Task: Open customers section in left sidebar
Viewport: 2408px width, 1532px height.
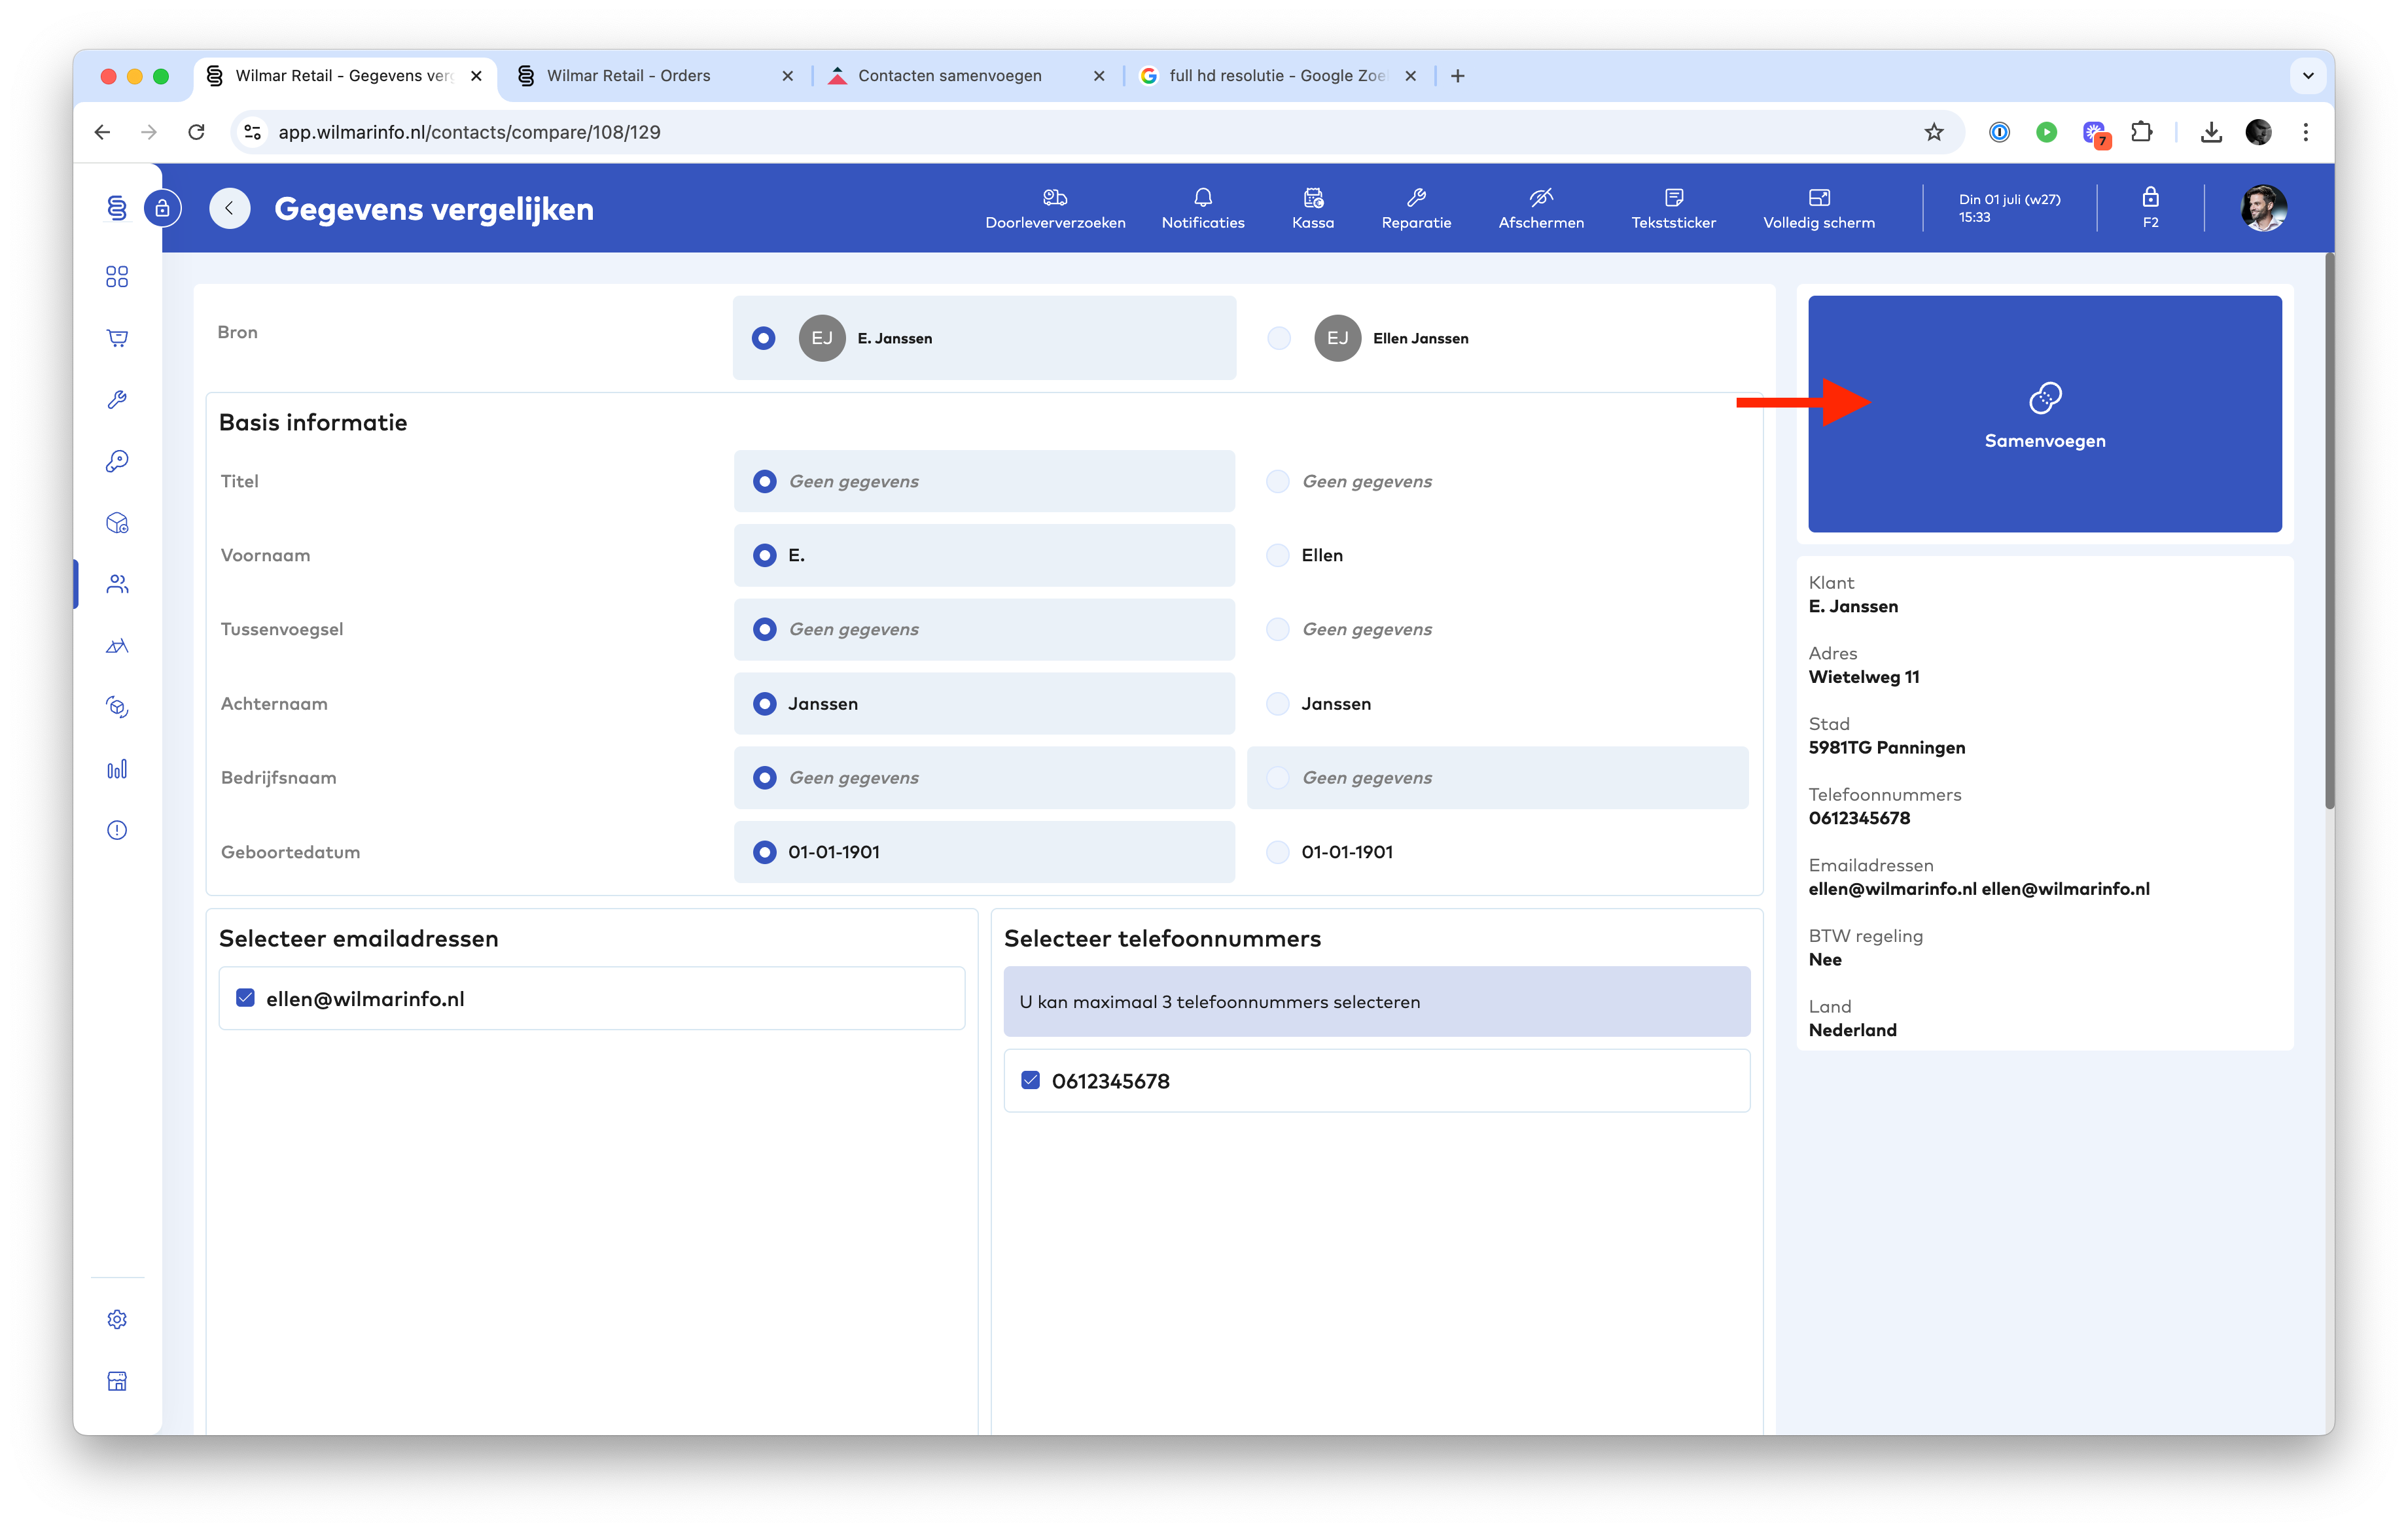Action: click(117, 584)
